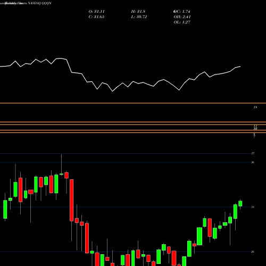Click the OH: 2.41 reading
Image resolution: width=266 pixels, height=266 pixels.
tap(182, 17)
